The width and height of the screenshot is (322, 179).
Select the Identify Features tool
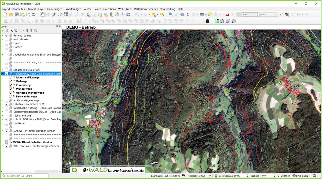[171, 15]
